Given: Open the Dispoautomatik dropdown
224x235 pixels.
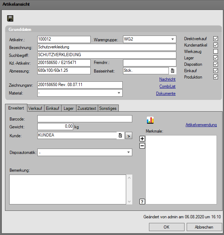Looking at the screenshot, I should 128,153.
